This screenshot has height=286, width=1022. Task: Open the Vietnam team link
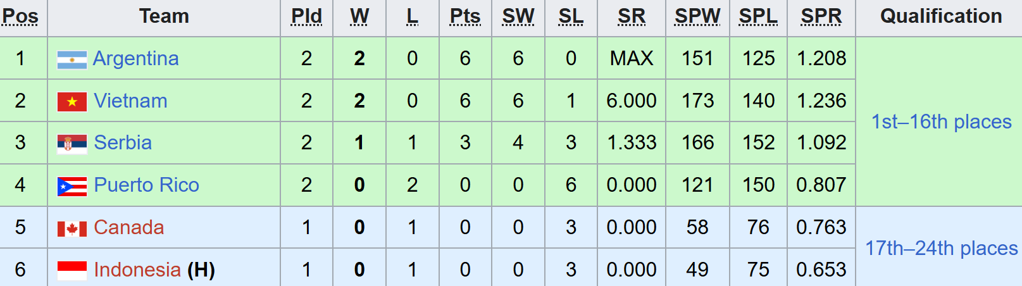(x=130, y=101)
